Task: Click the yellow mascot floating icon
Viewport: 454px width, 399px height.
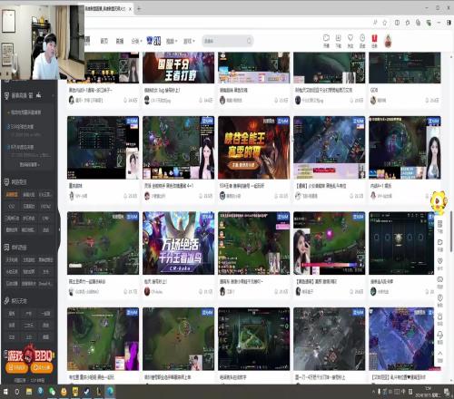Action: coord(439,201)
